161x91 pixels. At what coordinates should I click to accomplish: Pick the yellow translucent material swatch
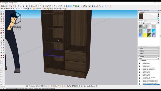[145, 35]
